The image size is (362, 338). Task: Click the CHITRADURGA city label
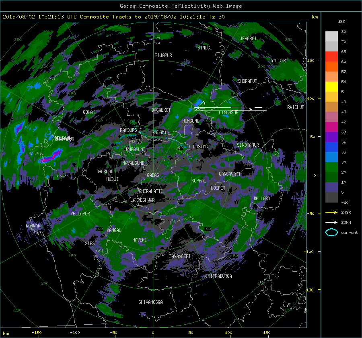coord(219,276)
